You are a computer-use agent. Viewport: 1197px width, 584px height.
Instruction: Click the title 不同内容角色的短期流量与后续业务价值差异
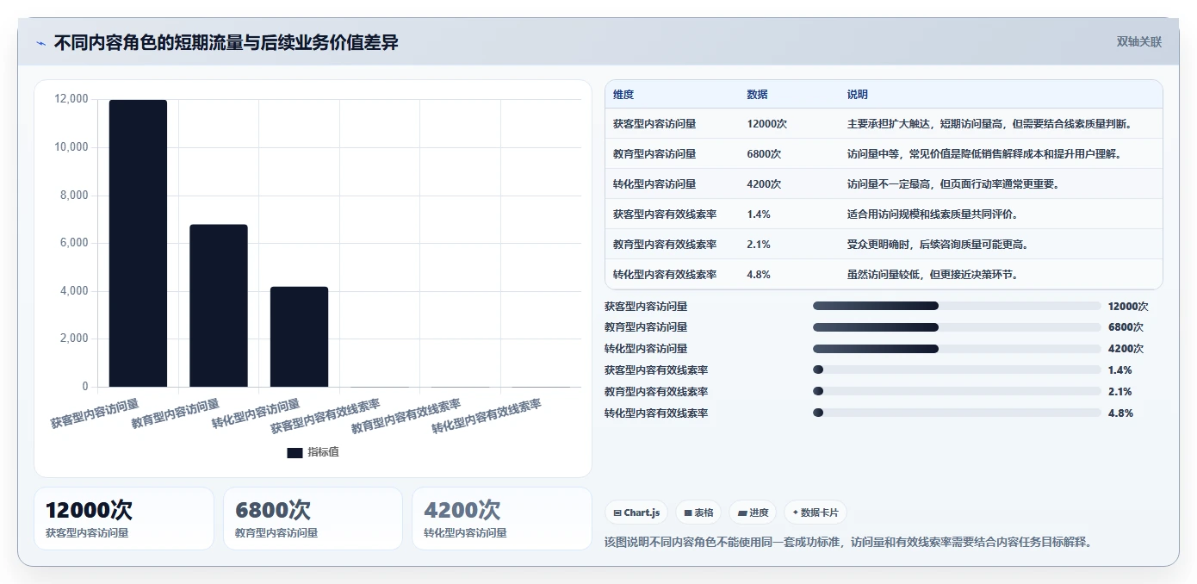coord(226,43)
